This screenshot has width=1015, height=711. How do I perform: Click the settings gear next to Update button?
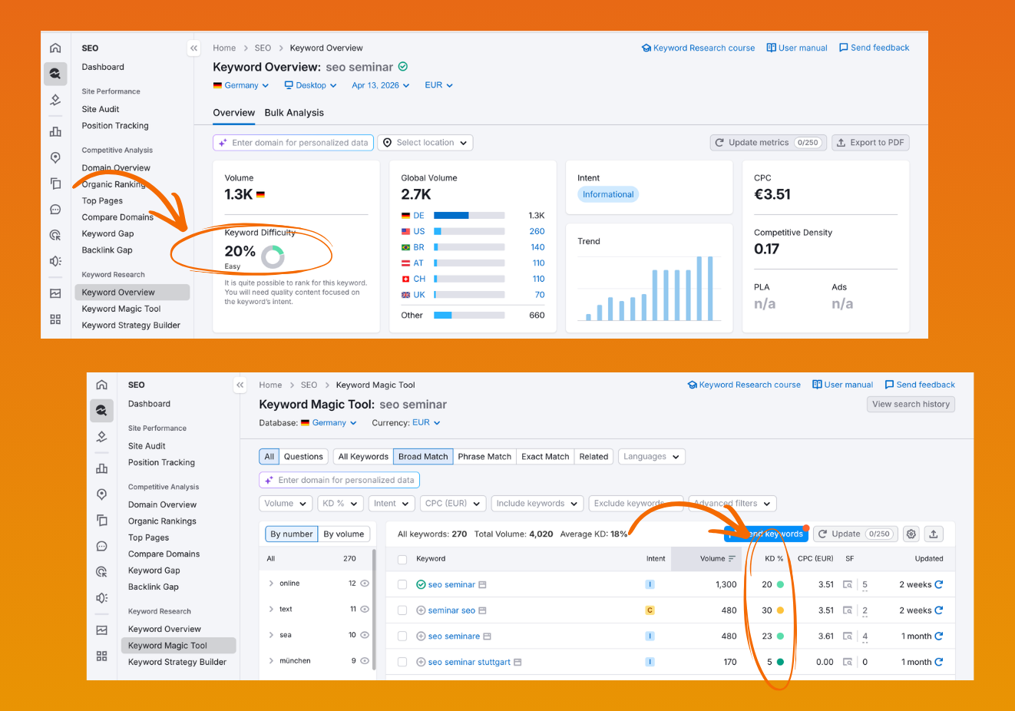coord(911,534)
